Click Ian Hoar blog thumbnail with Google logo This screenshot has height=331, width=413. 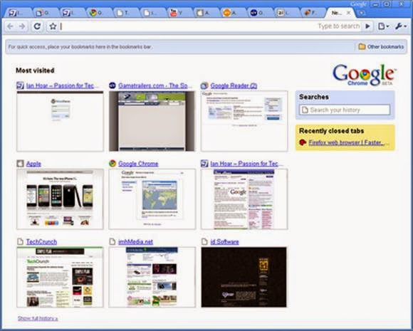pyautogui.click(x=244, y=199)
